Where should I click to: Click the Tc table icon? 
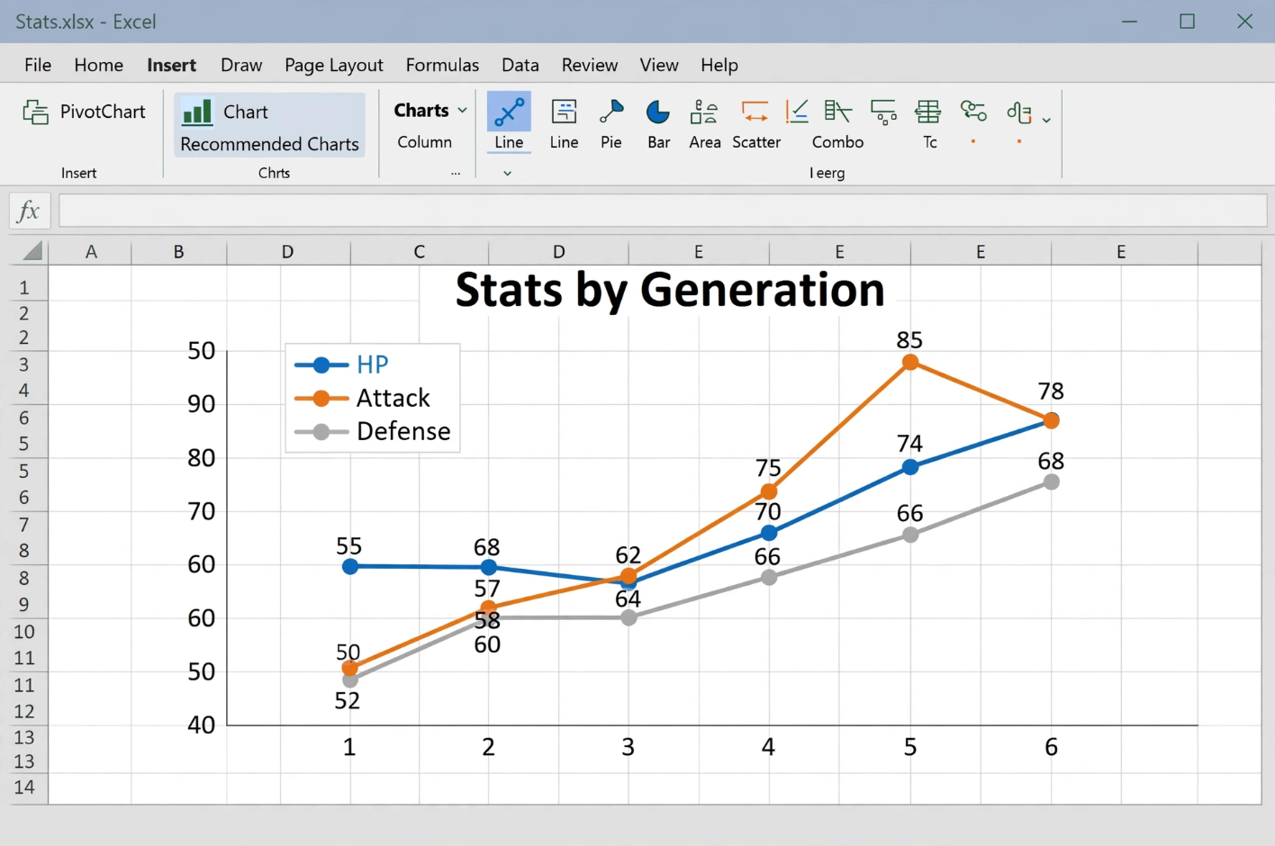pos(928,112)
